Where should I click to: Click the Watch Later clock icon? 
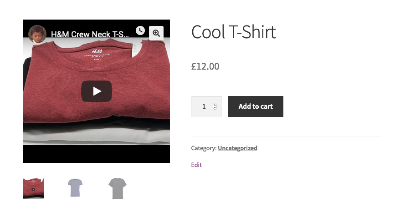coord(140,30)
